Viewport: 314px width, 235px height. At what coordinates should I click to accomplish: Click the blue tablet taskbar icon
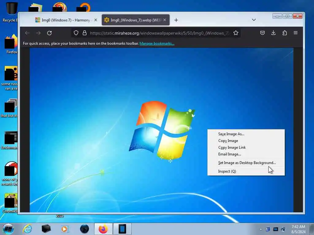tap(122, 229)
